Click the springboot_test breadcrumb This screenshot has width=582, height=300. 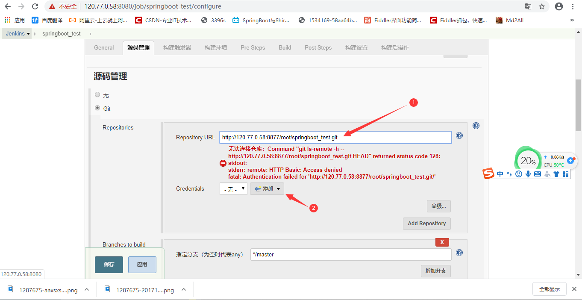tap(62, 33)
